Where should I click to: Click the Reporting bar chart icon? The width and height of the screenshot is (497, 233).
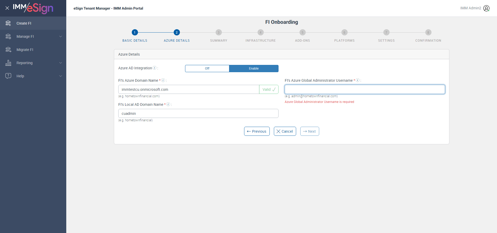(x=8, y=63)
